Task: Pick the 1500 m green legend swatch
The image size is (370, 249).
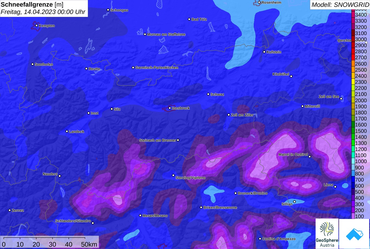Action: [353, 131]
